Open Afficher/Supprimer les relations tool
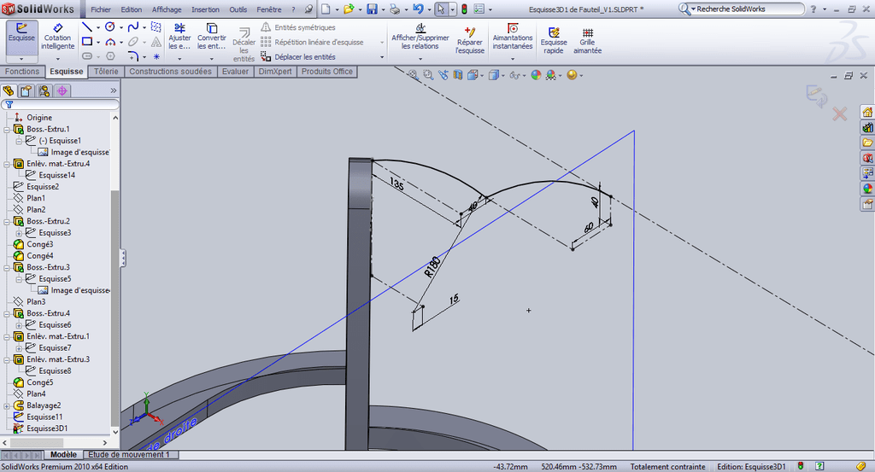Screen dimensions: 875x472 tap(420, 37)
